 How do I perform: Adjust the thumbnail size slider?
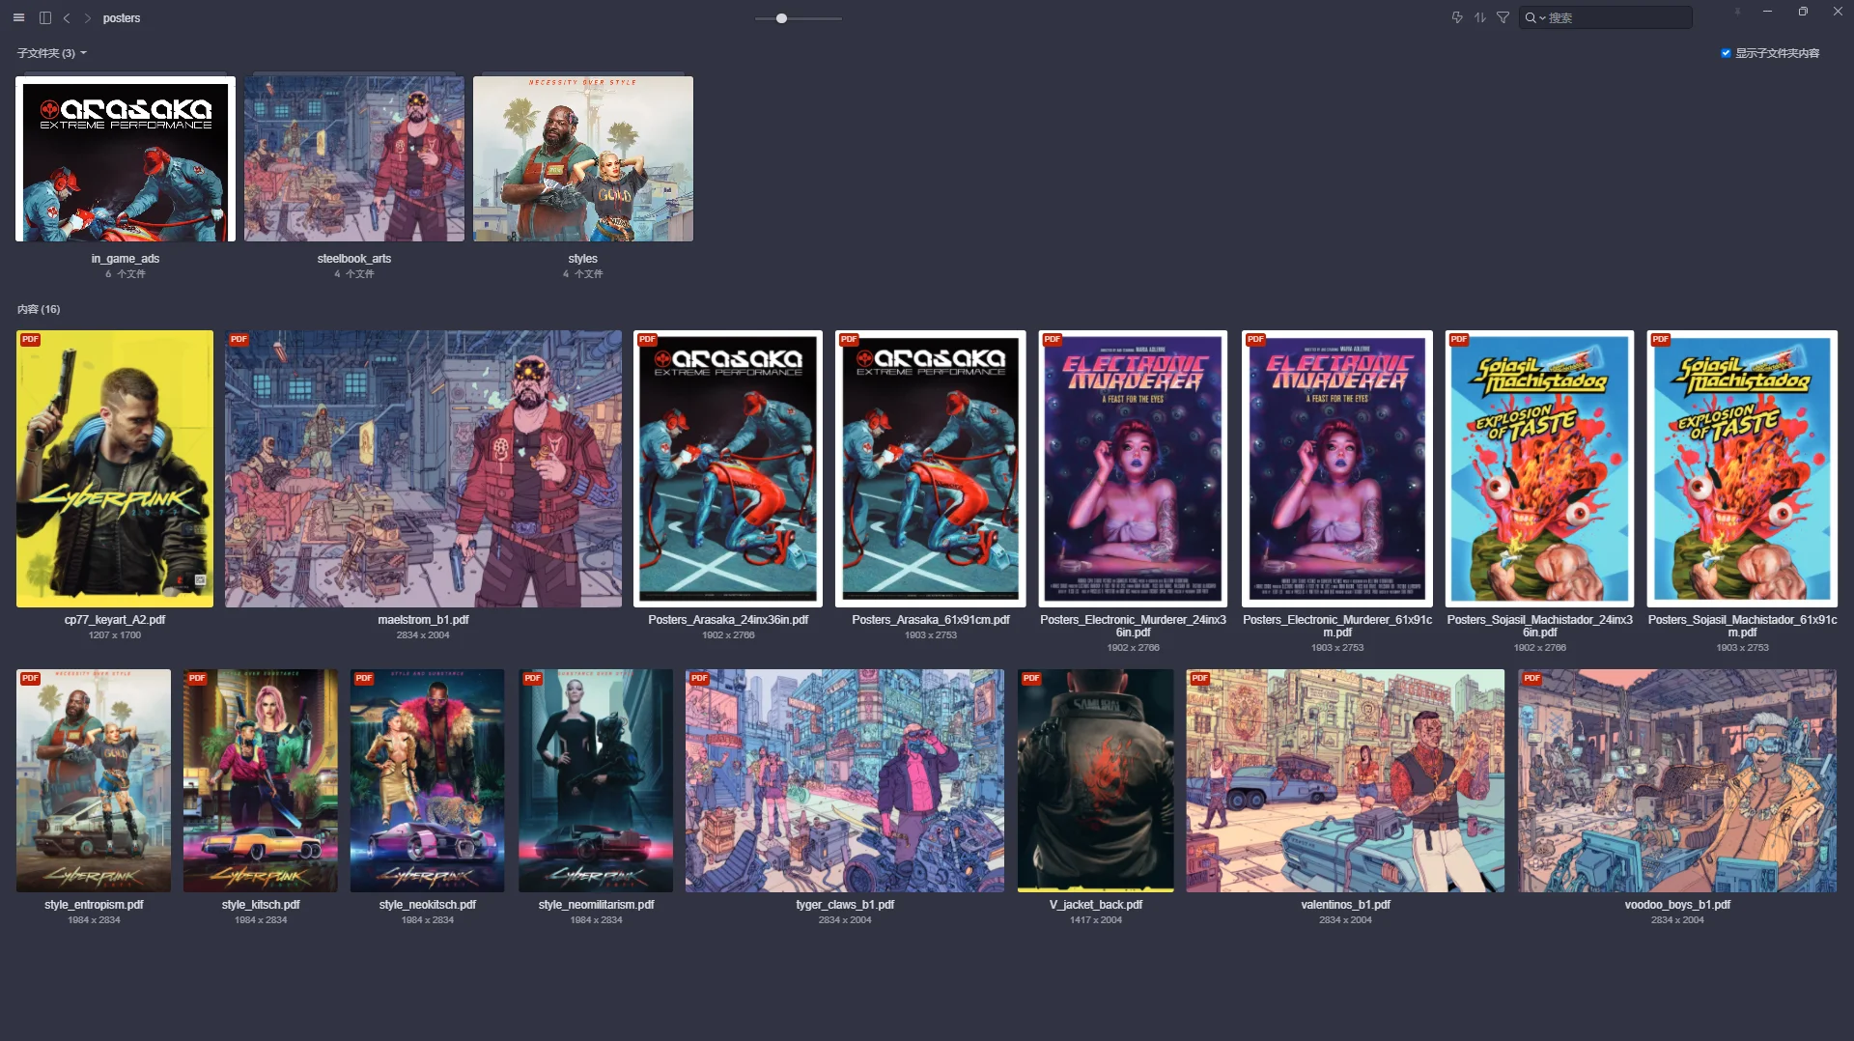[x=799, y=18]
